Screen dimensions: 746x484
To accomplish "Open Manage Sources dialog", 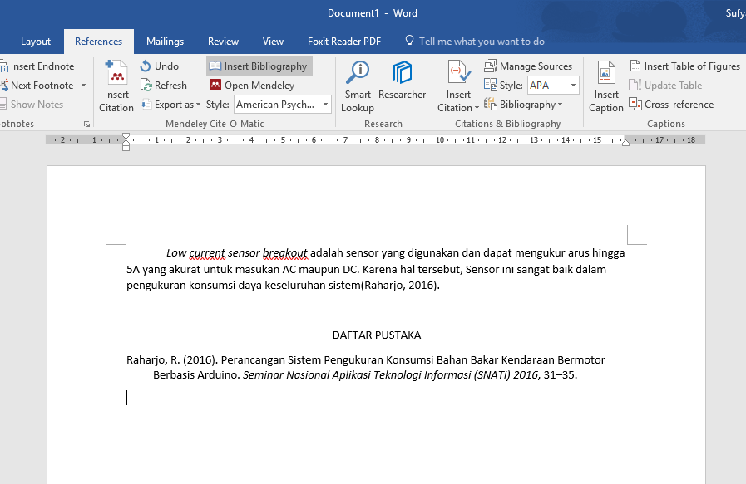I will point(528,66).
